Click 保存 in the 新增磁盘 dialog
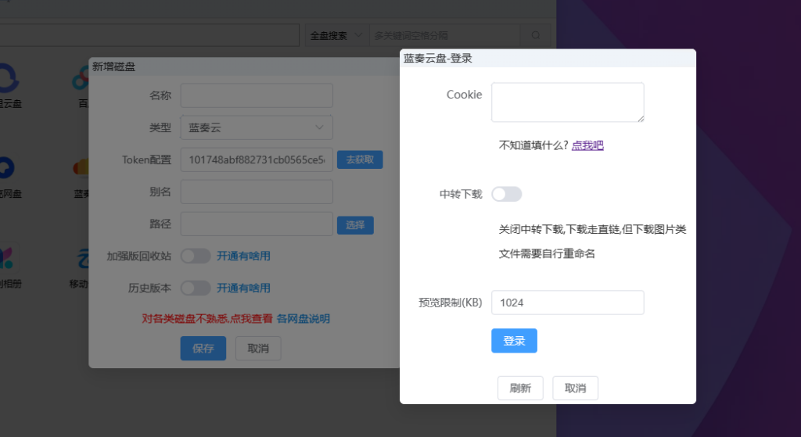 [203, 349]
